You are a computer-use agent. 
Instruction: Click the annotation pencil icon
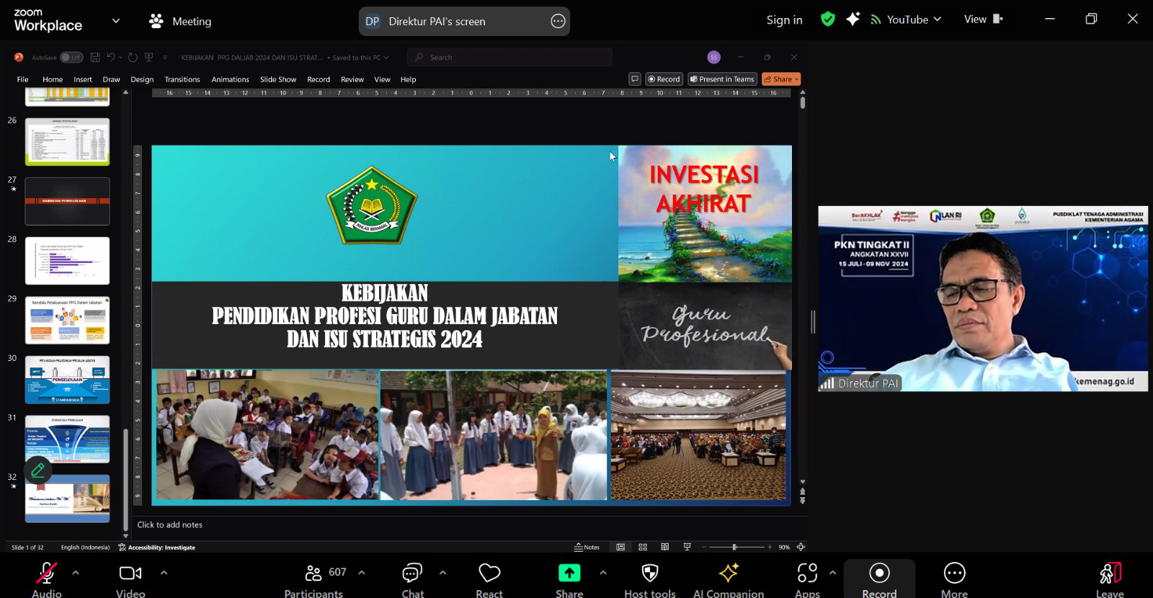click(x=37, y=470)
